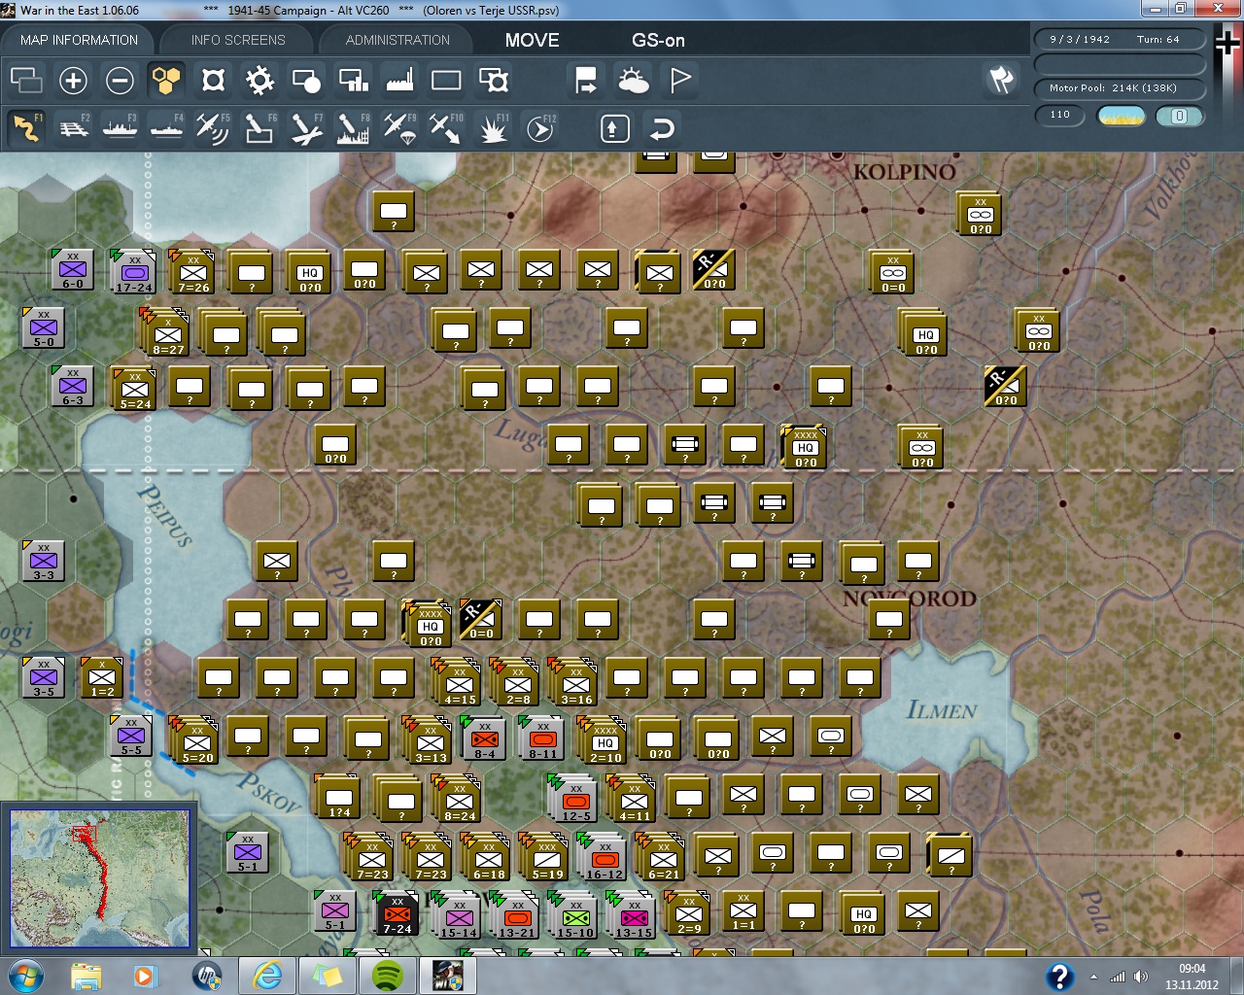1244x995 pixels.
Task: Click the teal 0 counter button
Action: tap(1179, 116)
